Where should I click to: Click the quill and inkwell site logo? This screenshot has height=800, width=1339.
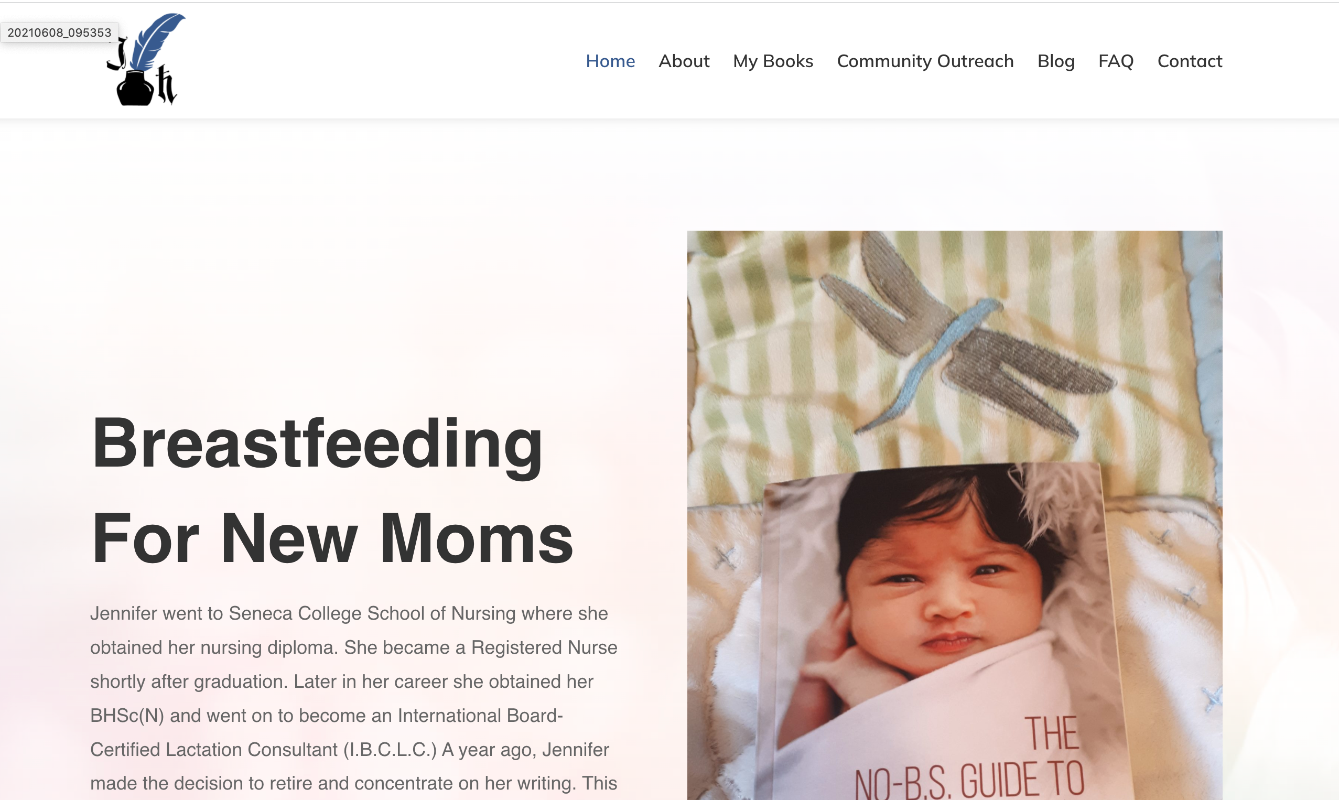(x=146, y=59)
